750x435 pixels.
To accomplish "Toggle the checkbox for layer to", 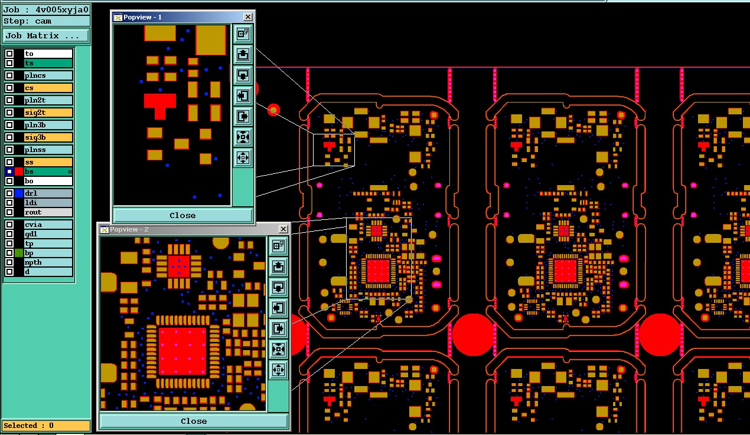I will (x=9, y=54).
